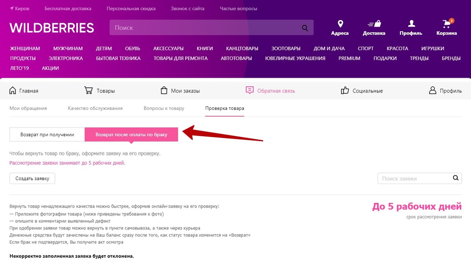
Task: Open the Частые вопросы link
Action: (x=239, y=9)
